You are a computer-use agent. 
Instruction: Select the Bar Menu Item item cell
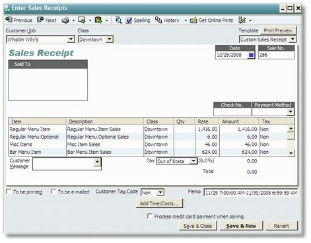[37, 152]
